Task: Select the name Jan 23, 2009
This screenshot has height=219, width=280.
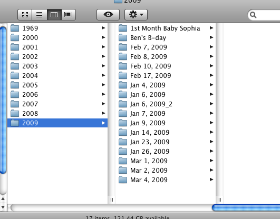Action: click(150, 142)
